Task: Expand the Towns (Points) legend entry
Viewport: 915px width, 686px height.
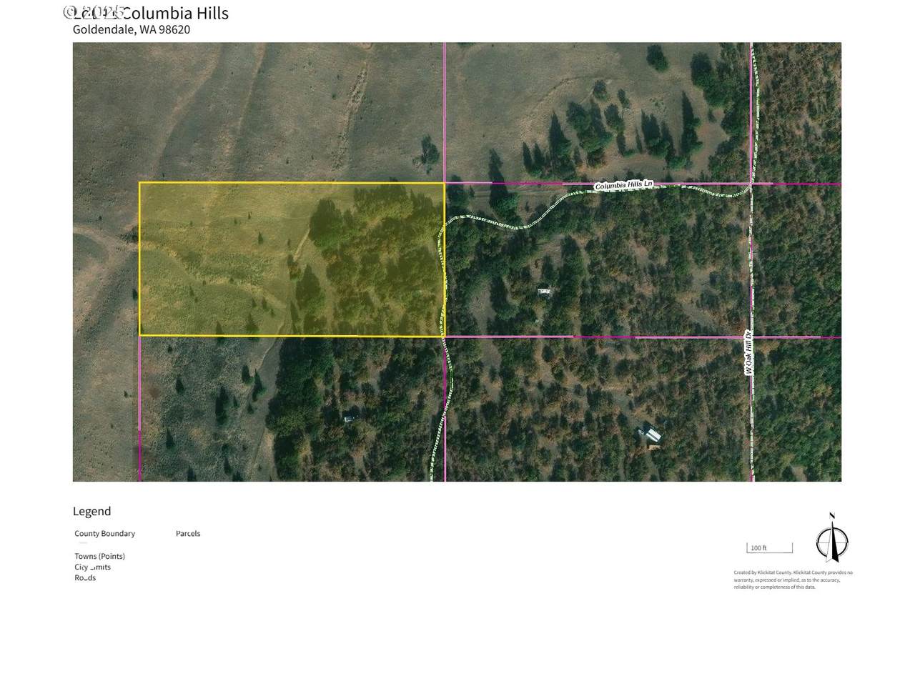Action: coord(99,556)
